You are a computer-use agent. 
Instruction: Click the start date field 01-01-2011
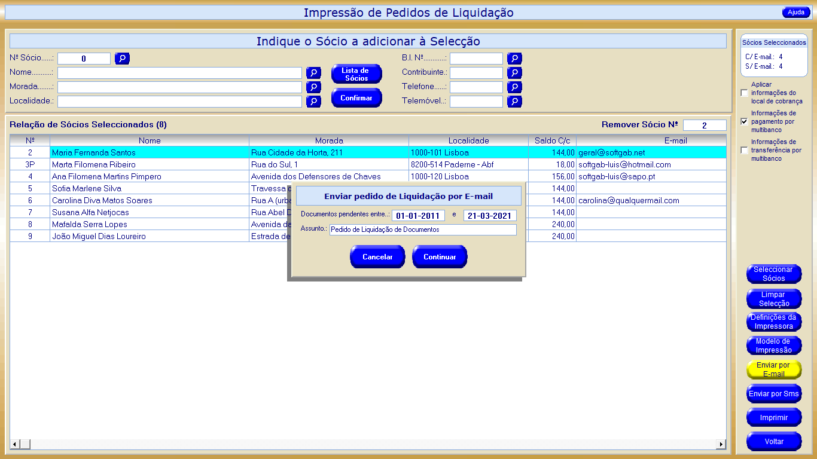(418, 216)
